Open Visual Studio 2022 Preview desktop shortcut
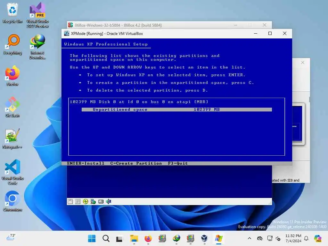This screenshot has height=246, width=328. (x=37, y=15)
